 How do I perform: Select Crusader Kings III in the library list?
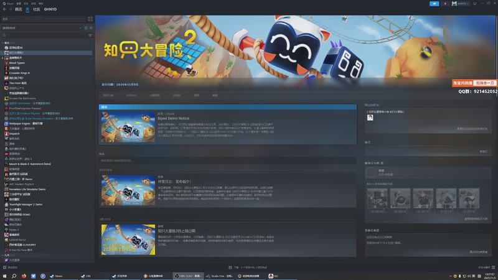19,73
